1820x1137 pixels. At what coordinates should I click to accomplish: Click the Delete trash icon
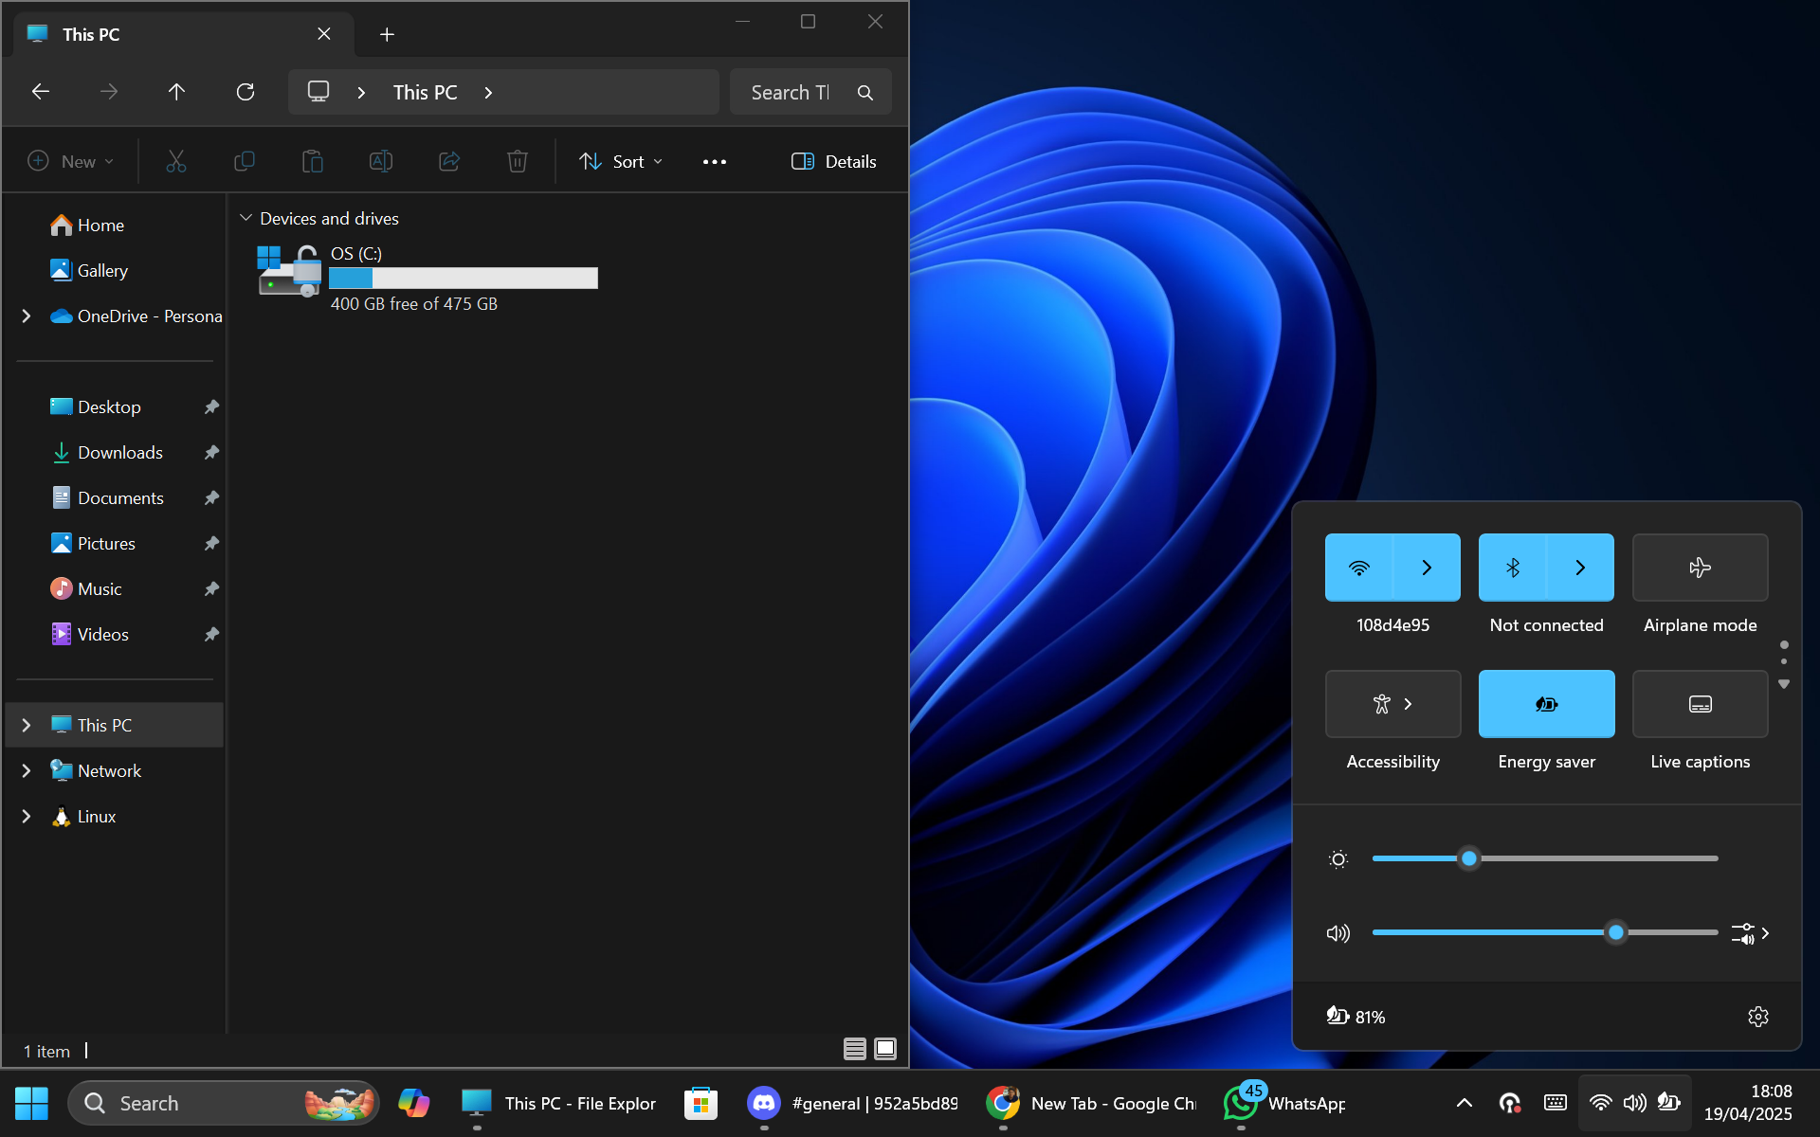click(517, 161)
